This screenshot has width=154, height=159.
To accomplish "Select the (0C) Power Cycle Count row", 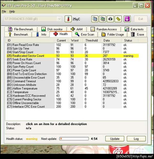I will tap(72, 70).
